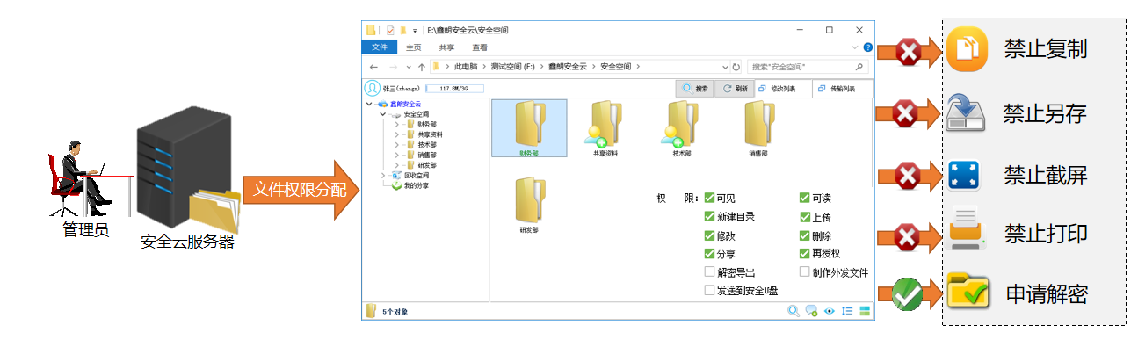The image size is (1138, 340).
Task: Select 鑫朗安全云 in the address breadcrumb
Action: pyautogui.click(x=567, y=67)
